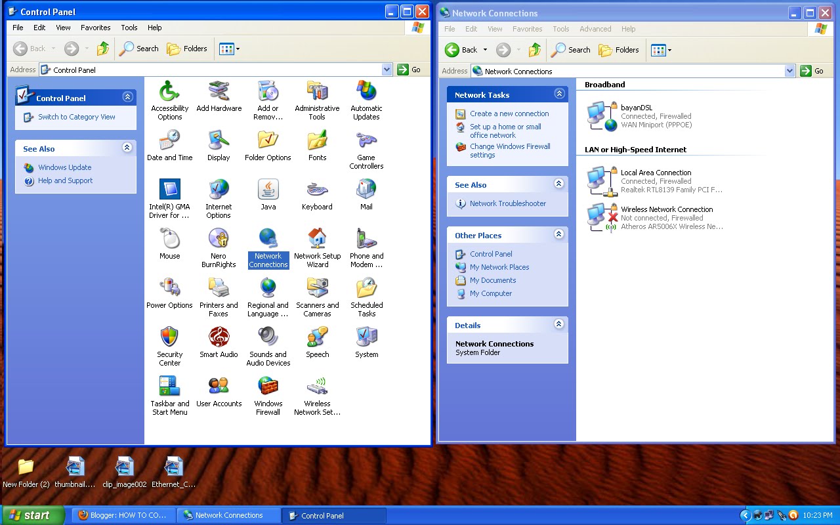
Task: Click Create a new connection
Action: 511,114
